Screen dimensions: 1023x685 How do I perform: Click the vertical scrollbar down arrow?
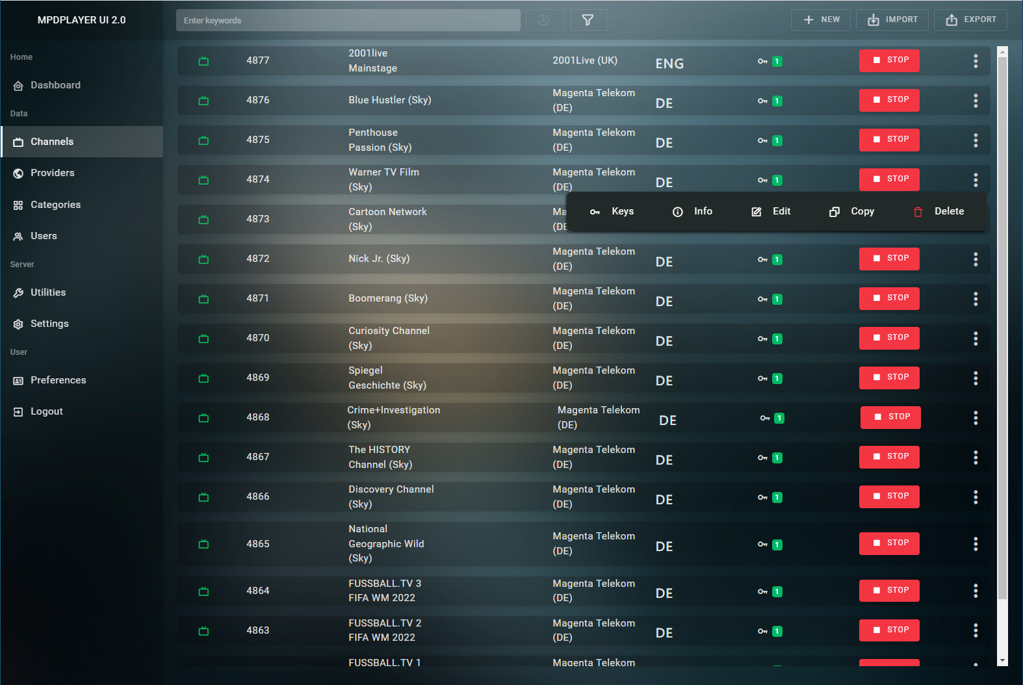click(1002, 660)
